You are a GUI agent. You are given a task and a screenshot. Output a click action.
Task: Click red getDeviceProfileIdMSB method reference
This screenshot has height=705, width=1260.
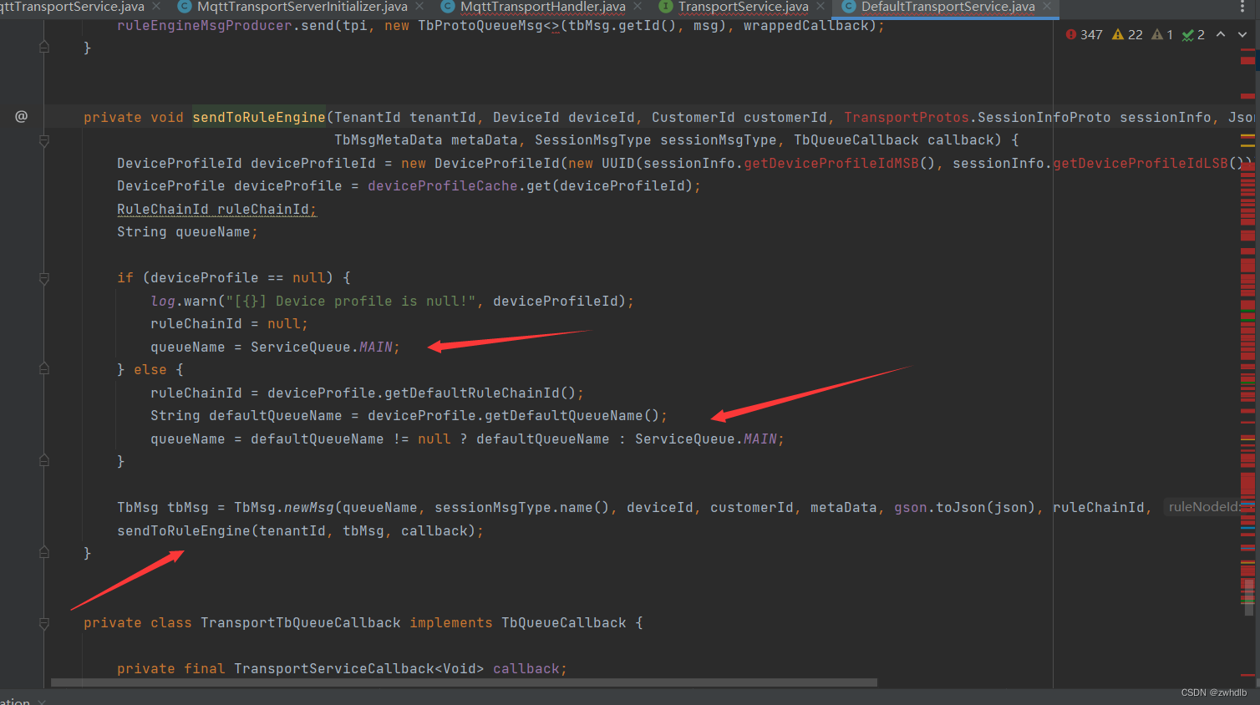[x=831, y=164]
